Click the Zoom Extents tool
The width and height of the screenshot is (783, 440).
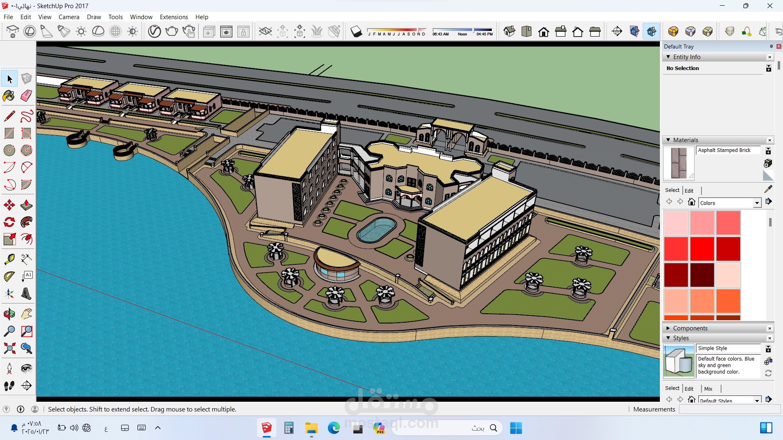click(x=9, y=348)
